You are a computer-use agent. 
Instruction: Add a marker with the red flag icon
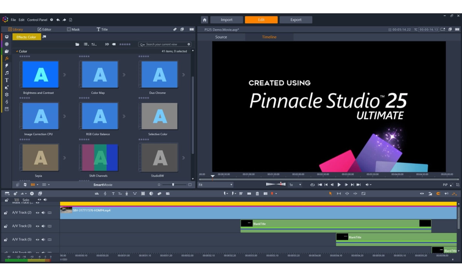click(272, 193)
